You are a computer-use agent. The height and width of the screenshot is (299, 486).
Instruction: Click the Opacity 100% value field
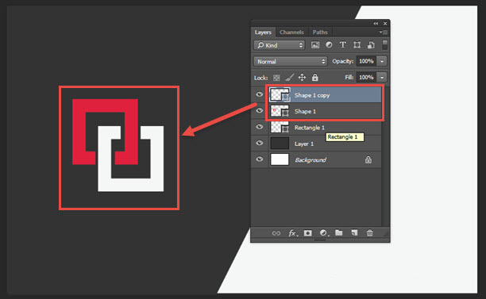[x=366, y=61]
